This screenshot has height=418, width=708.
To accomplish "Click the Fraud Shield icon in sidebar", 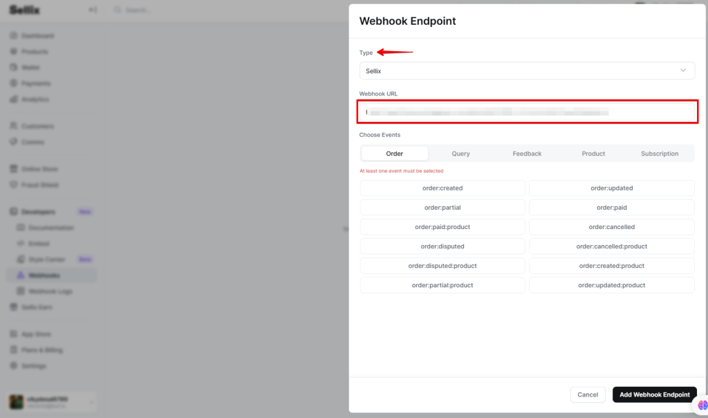I will tap(14, 185).
